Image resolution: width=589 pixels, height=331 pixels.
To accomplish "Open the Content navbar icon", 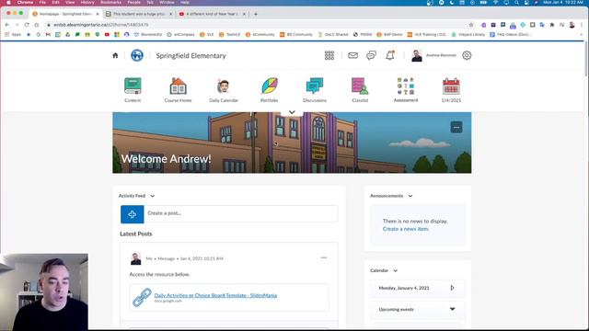I will tap(133, 86).
